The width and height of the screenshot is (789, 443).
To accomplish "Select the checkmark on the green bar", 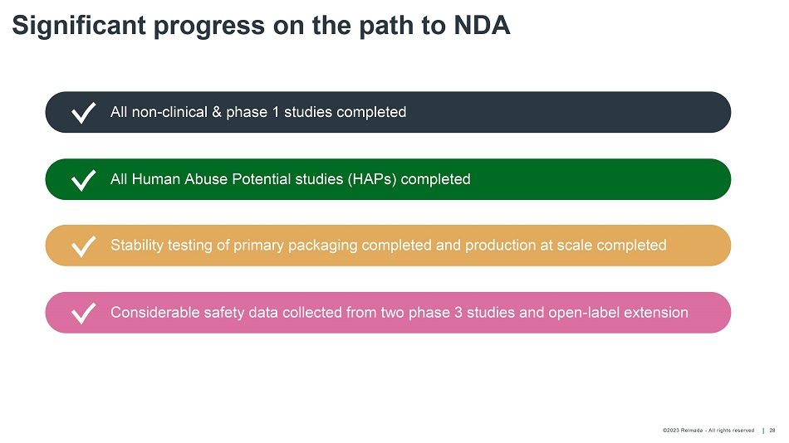I will (83, 180).
